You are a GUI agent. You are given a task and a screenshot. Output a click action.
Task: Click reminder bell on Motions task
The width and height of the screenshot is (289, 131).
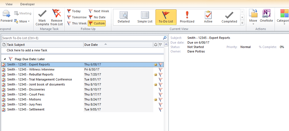[156, 99]
